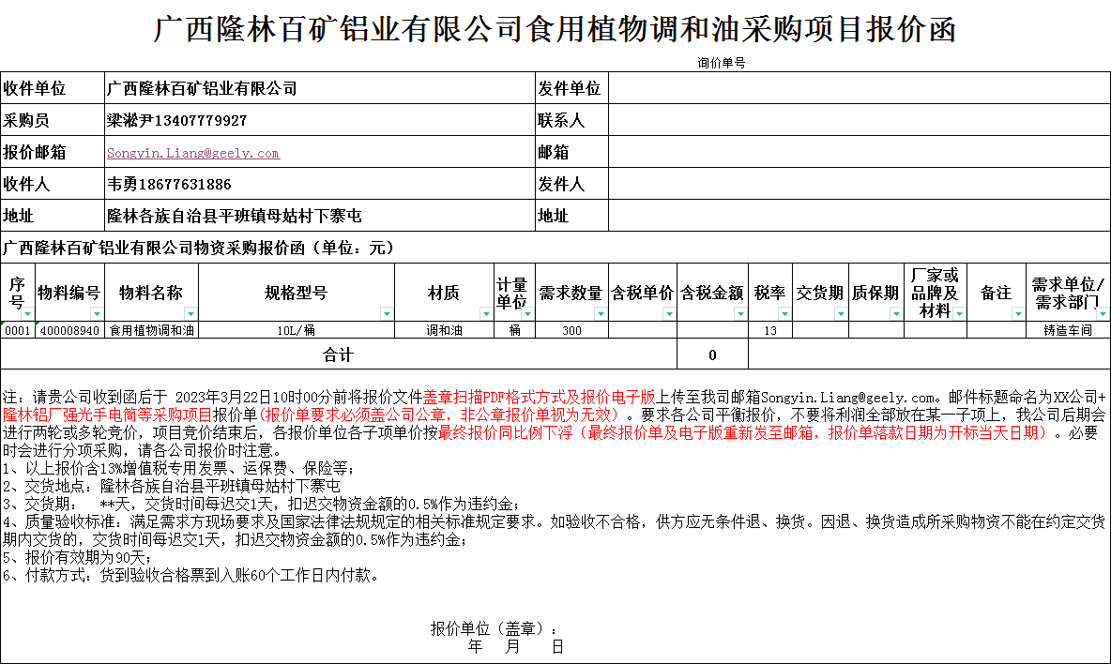Select the 报价单位（盖章） signature line
Viewport: 1111px width, 664px height.
494,628
